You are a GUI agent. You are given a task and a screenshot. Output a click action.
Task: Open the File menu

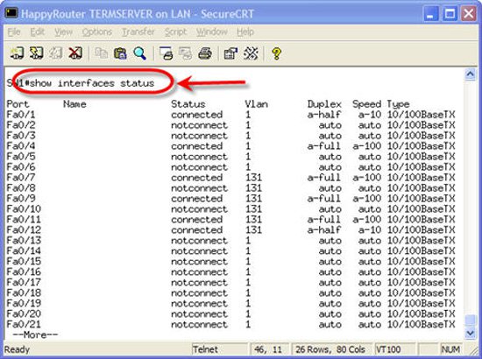14,32
